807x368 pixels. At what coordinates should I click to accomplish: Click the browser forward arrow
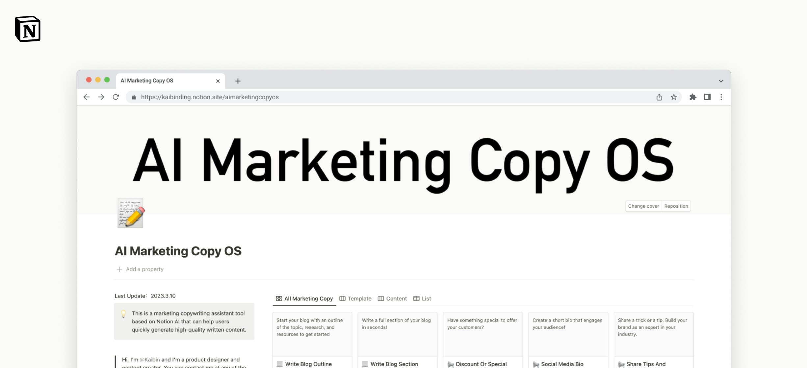[x=101, y=97]
